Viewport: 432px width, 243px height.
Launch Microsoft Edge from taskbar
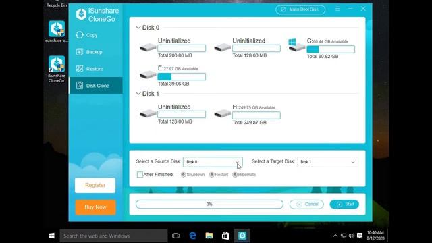pos(193,236)
